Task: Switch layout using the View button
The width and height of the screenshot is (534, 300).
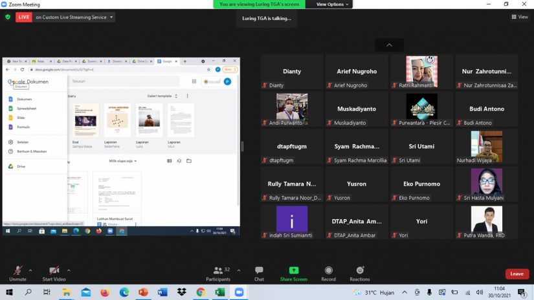Action: [x=520, y=17]
